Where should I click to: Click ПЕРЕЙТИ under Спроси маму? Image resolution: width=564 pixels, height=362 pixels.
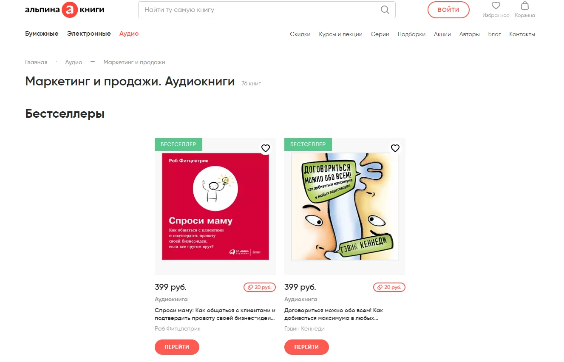click(177, 347)
